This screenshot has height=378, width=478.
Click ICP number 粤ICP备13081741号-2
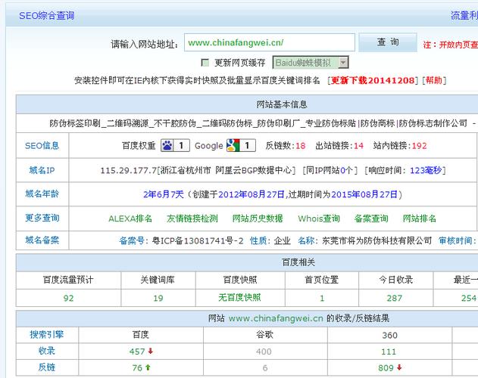[x=198, y=240]
